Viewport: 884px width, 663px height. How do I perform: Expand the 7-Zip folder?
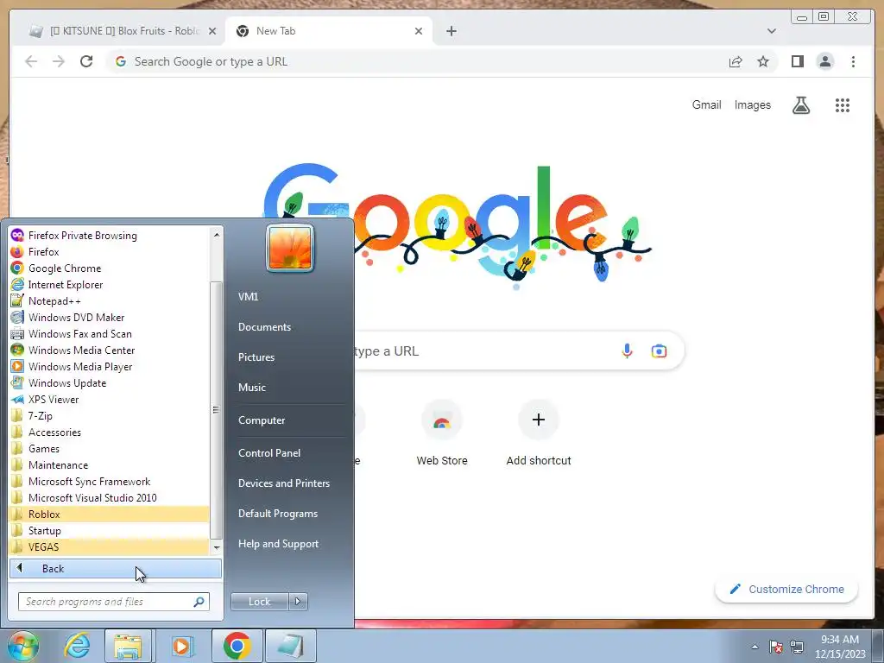click(109, 415)
